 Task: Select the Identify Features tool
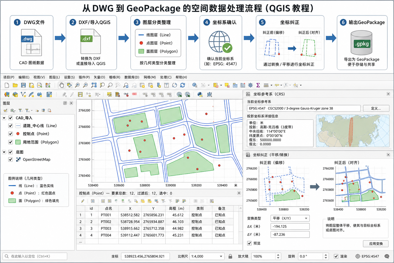(x=195, y=85)
